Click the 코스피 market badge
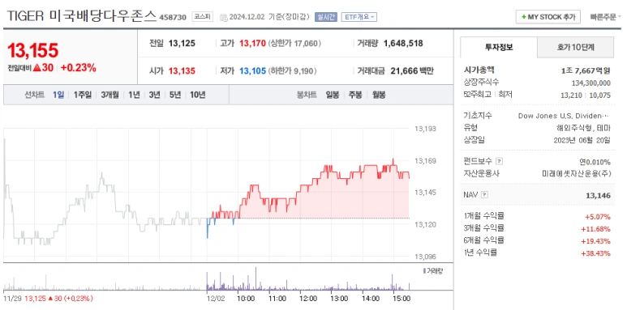 202,17
